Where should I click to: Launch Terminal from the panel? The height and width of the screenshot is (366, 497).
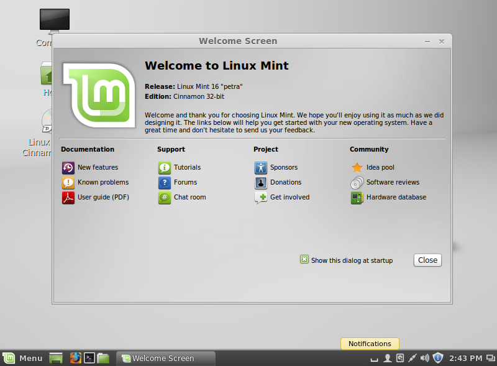(x=89, y=359)
